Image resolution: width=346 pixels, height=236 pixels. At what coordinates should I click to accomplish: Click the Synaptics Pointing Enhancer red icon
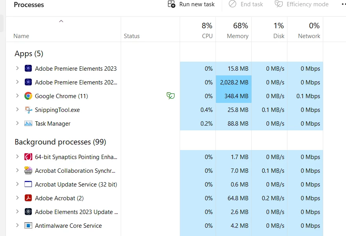tap(28, 157)
